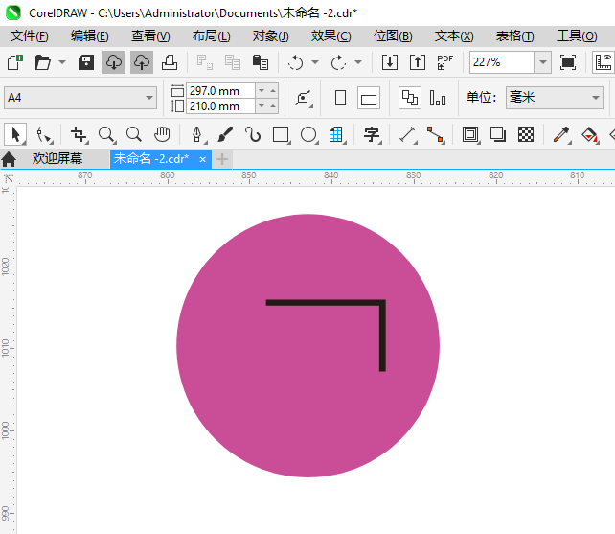Viewport: 615px width, 534px height.
Task: Publish to PDF
Action: (444, 62)
